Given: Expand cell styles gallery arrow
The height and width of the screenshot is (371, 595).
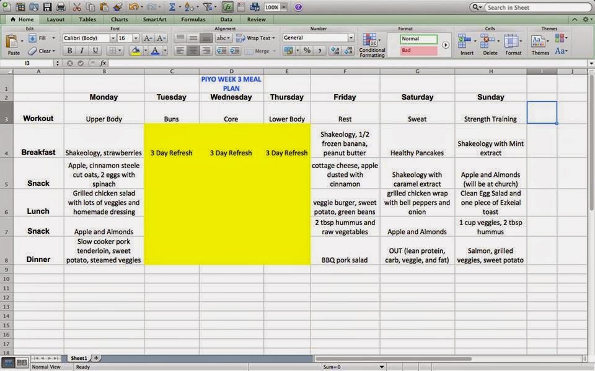Looking at the screenshot, I should click(x=446, y=45).
